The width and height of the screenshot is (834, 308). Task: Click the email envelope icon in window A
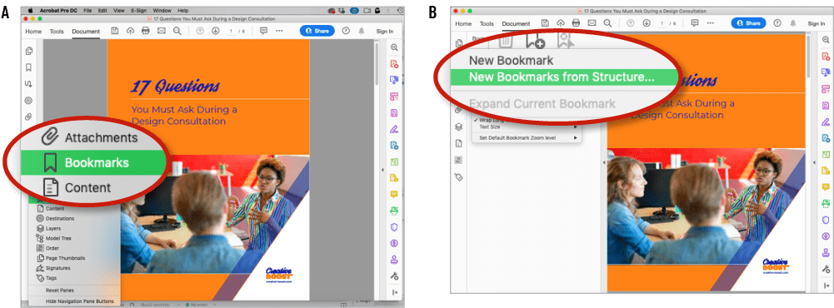click(161, 31)
